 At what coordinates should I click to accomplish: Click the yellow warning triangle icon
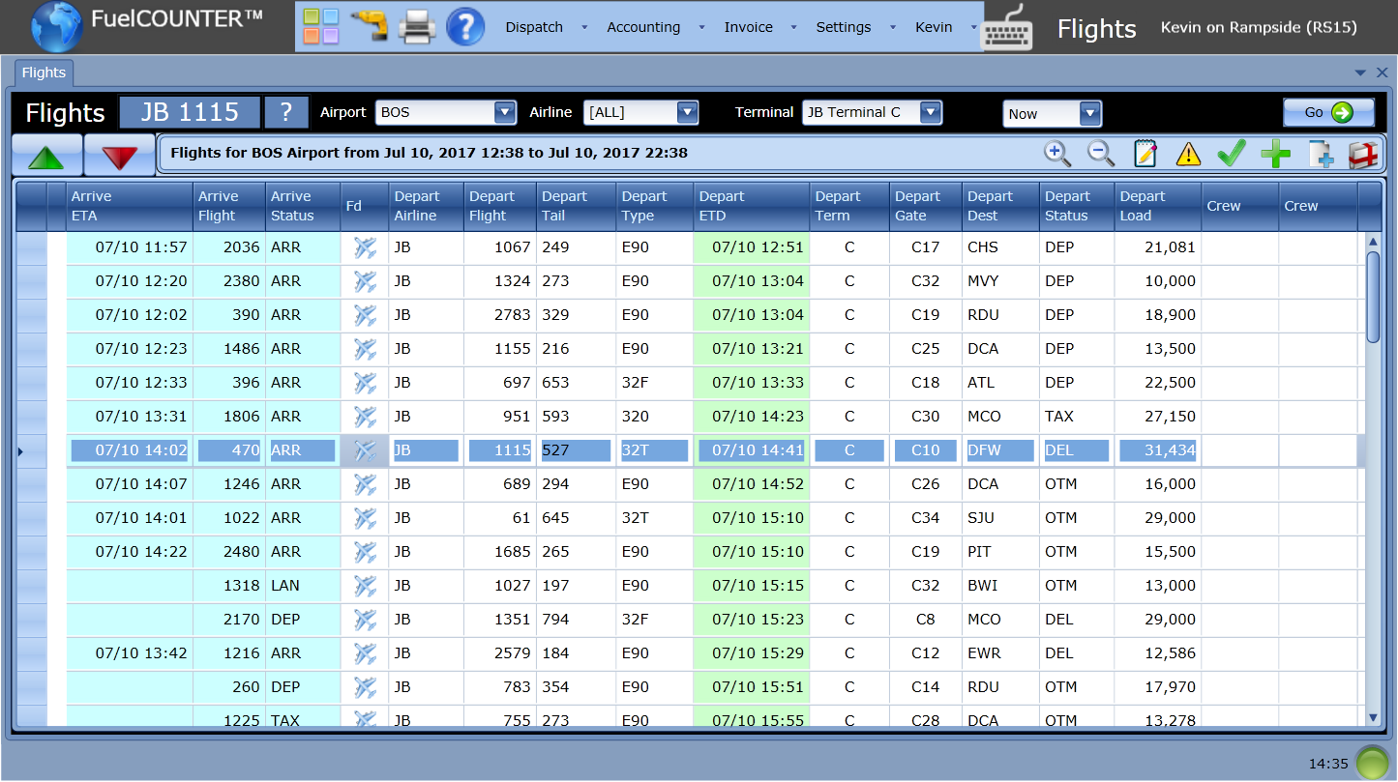1188,154
